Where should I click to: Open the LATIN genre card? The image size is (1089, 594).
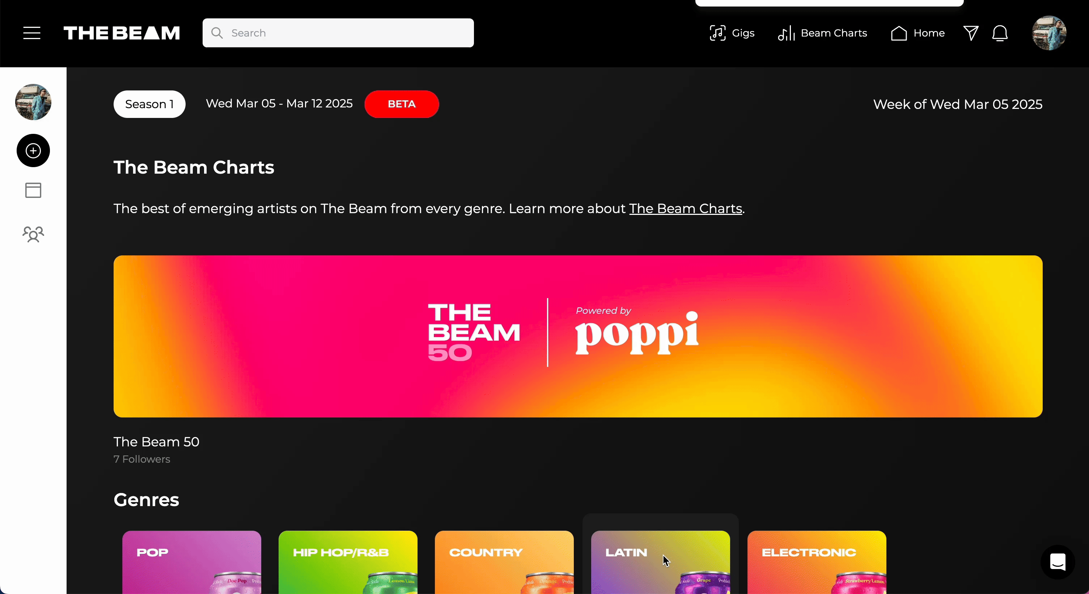[660, 562]
